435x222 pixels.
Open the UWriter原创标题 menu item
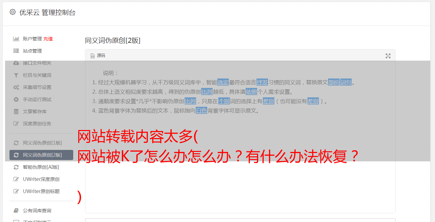coord(41,191)
